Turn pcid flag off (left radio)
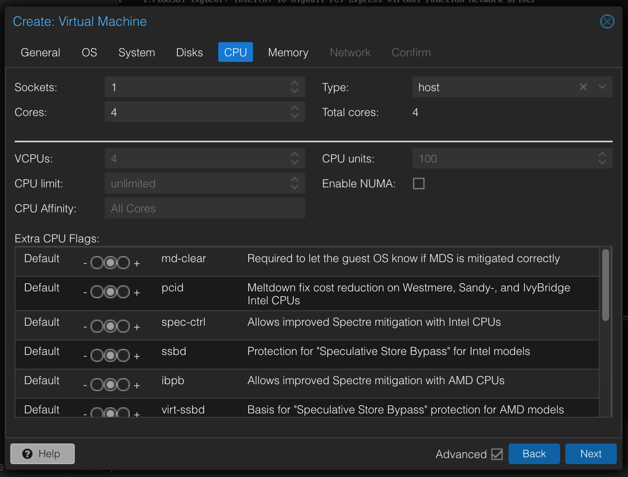The height and width of the screenshot is (477, 628). (97, 292)
